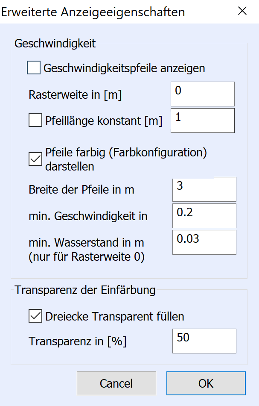Click the Geschwindigkeit group heading
The height and width of the screenshot is (406, 259).
point(55,43)
